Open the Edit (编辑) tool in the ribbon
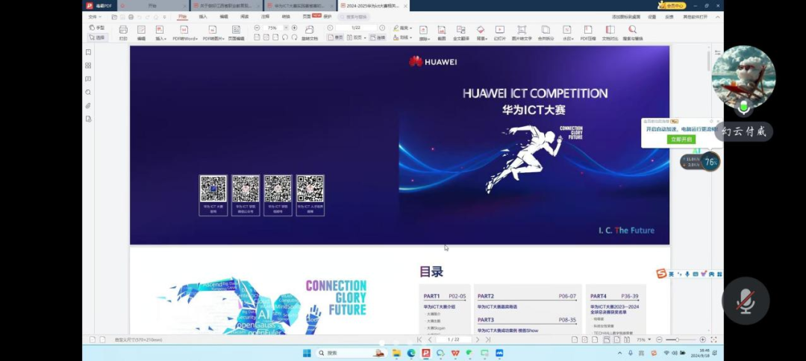806x361 pixels. pos(141,33)
